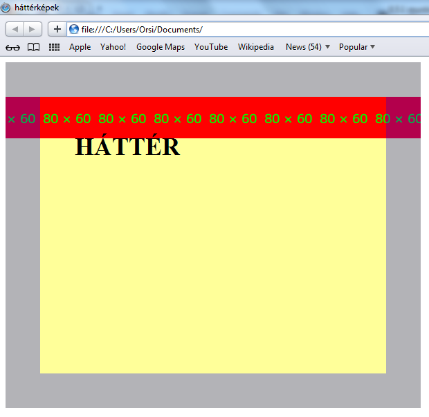This screenshot has height=417, width=429.
Task: Add bookmark with the plus button
Action: 57,29
